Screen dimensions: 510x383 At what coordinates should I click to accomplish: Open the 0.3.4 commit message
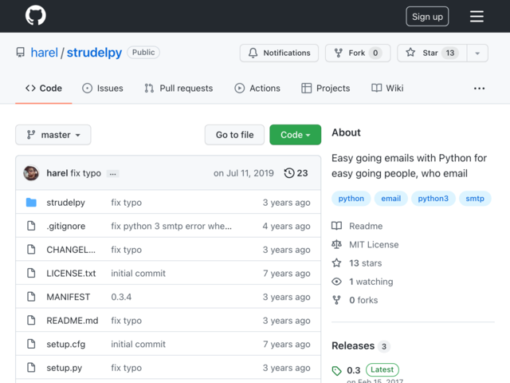tap(121, 297)
